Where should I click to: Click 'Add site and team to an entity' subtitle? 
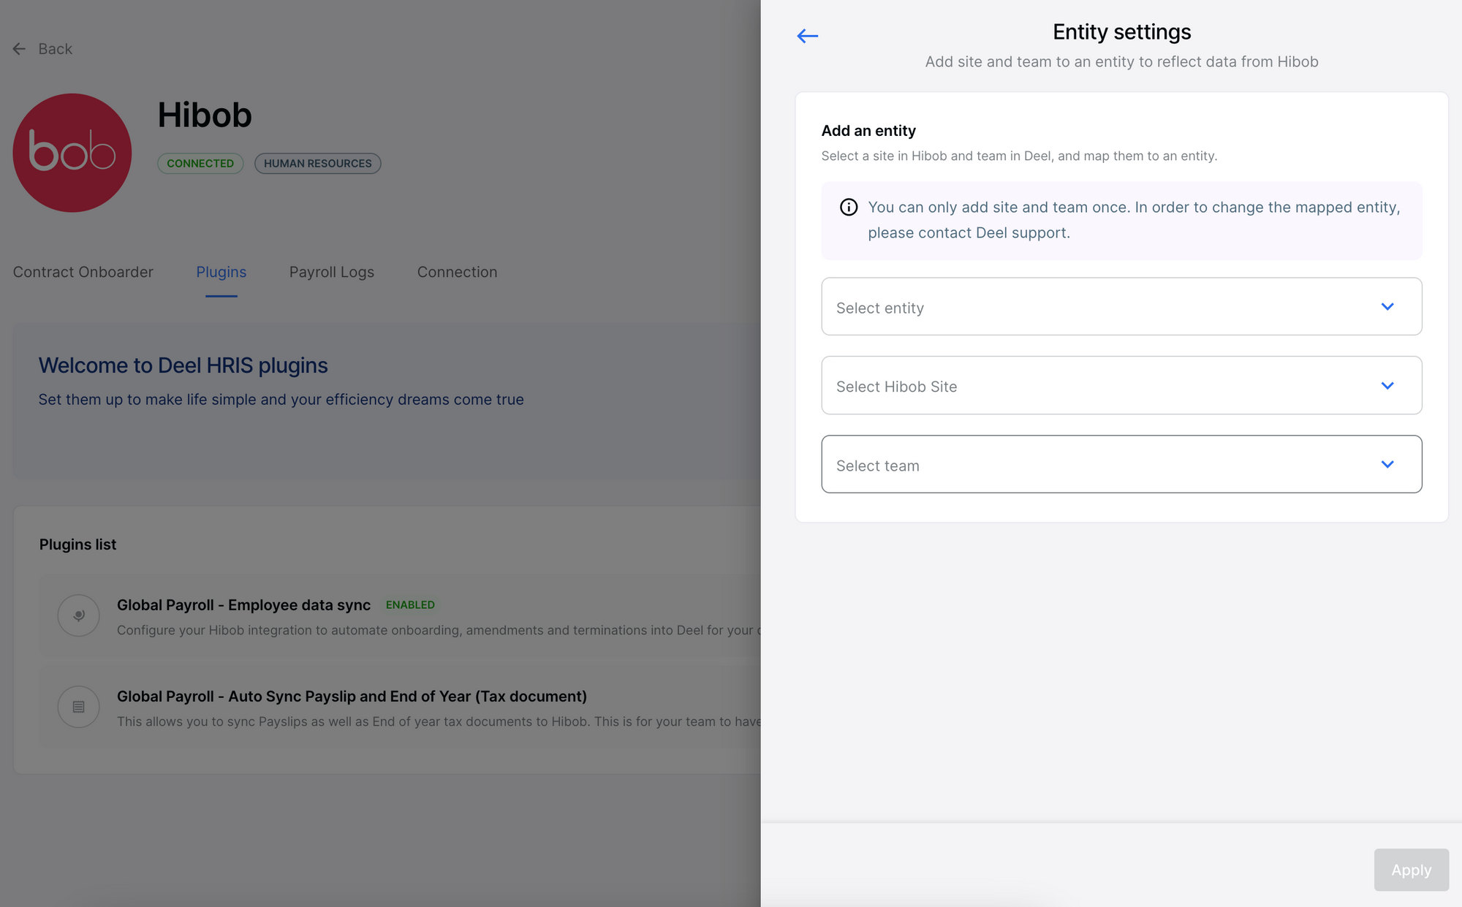[x=1121, y=62]
